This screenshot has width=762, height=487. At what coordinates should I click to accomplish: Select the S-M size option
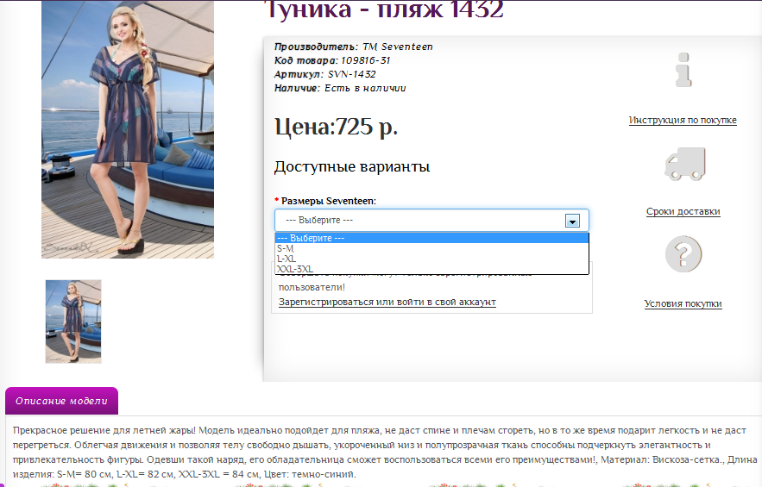(x=286, y=248)
